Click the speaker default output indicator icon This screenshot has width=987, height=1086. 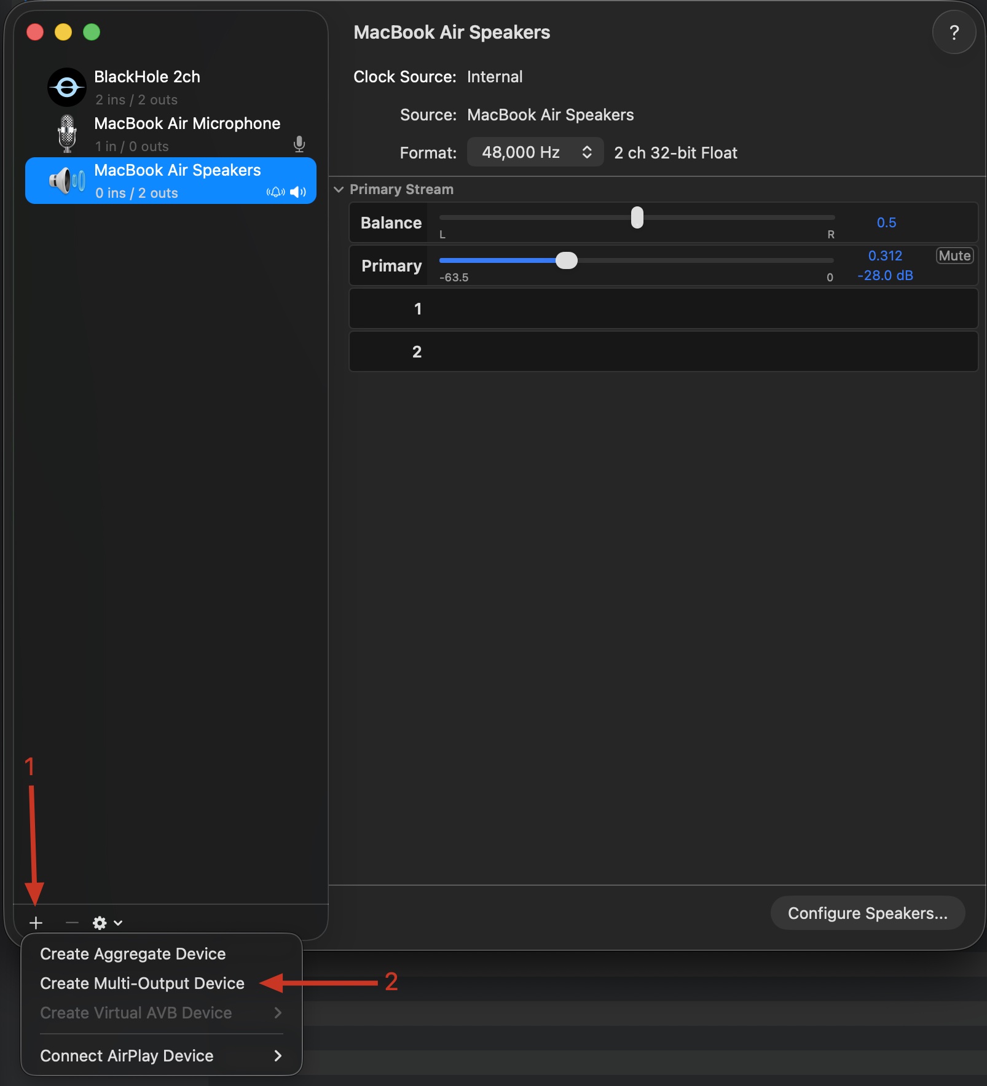[x=298, y=192]
